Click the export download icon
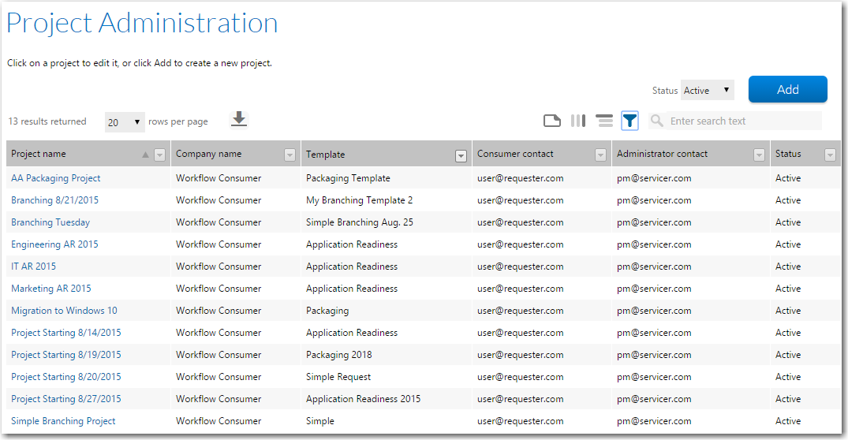 [239, 119]
